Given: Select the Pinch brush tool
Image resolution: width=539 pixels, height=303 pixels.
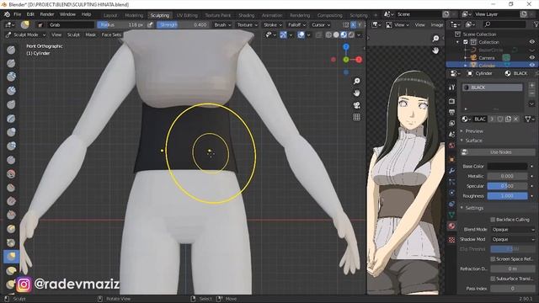Looking at the screenshot, I should pyautogui.click(x=11, y=242).
